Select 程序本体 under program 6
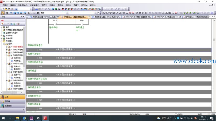This screenshot has width=216, height=121. click(x=17, y=75)
